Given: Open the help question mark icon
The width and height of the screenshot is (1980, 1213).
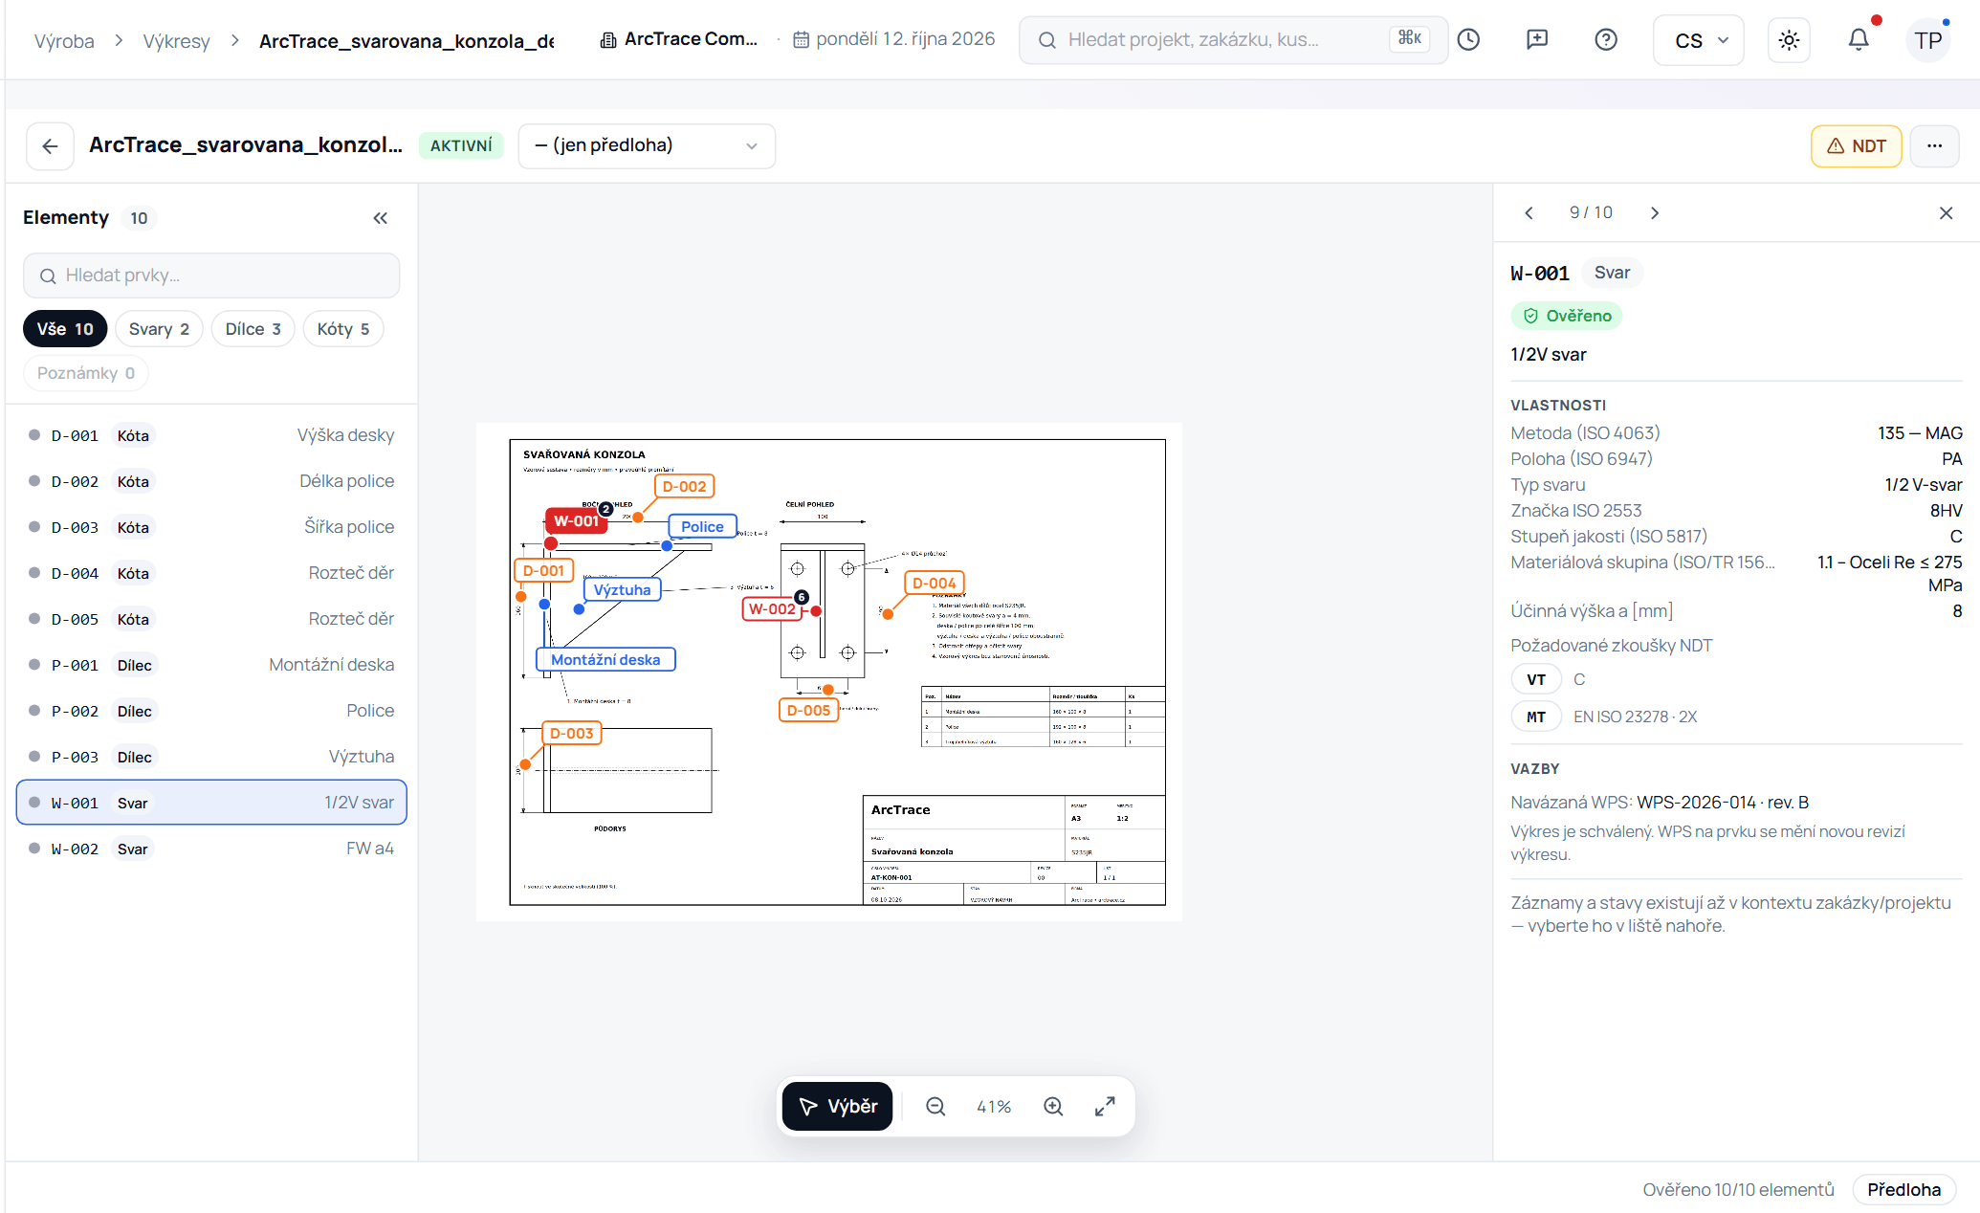Looking at the screenshot, I should tap(1606, 39).
